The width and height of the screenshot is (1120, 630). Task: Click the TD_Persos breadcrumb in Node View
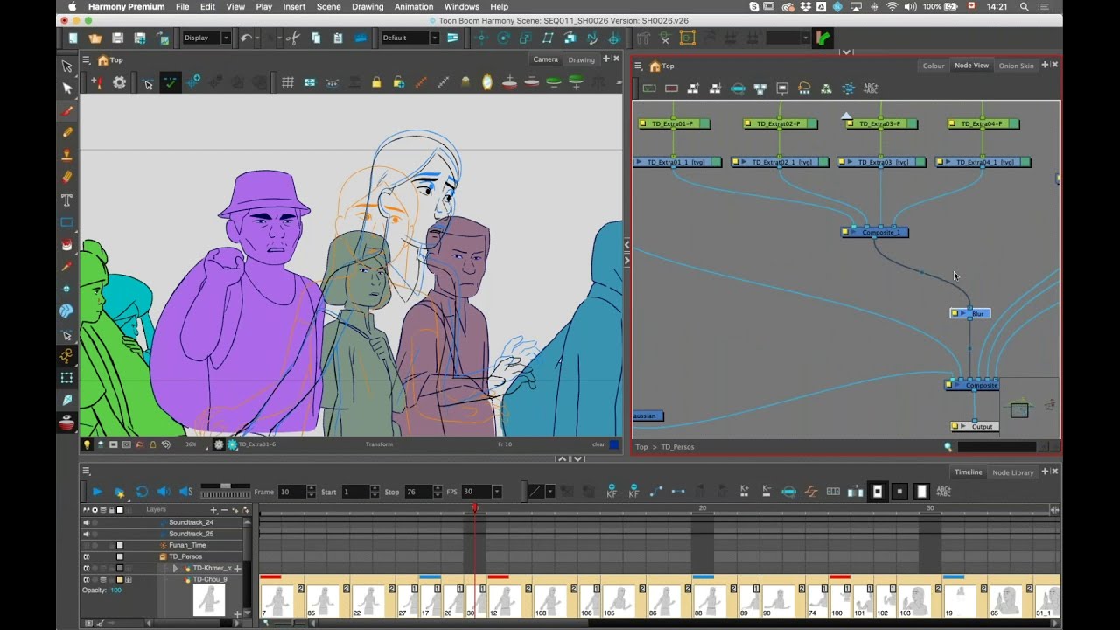coord(677,447)
